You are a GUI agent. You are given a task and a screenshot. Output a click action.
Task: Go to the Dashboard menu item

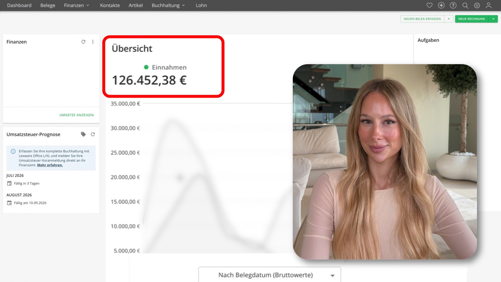pos(19,5)
